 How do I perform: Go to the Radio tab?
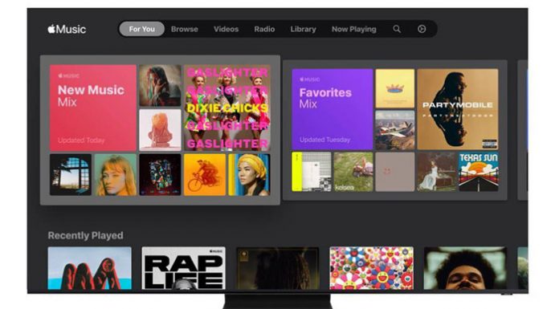[264, 29]
